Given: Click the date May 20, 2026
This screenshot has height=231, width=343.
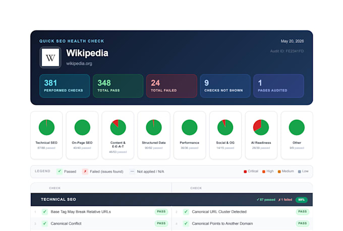Looking at the screenshot, I should 292,41.
